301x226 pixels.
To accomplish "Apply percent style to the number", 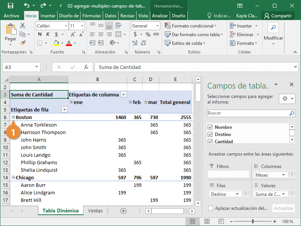I will pyautogui.click(x=148, y=35).
